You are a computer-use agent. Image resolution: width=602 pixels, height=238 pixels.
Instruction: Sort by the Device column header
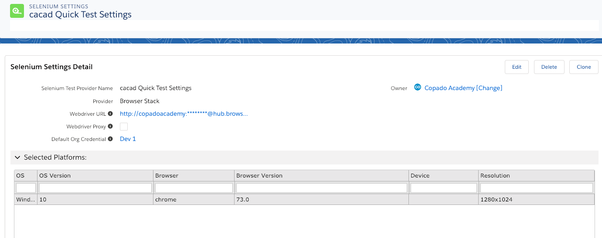pyautogui.click(x=443, y=176)
